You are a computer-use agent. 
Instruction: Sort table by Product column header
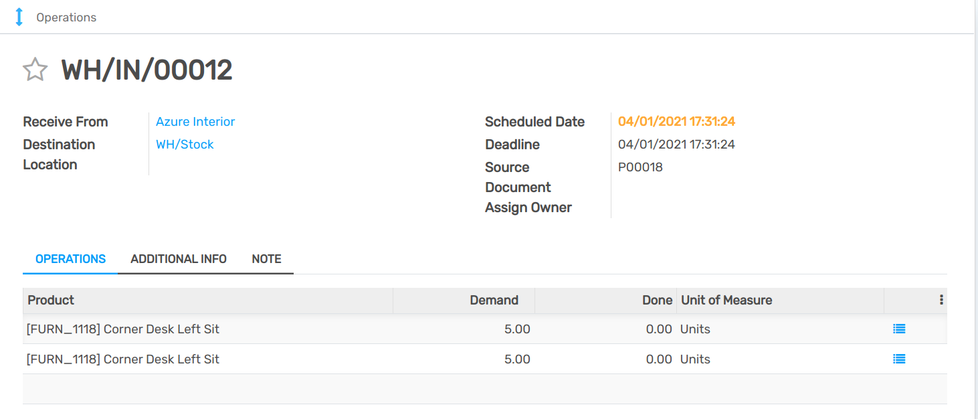pyautogui.click(x=51, y=301)
